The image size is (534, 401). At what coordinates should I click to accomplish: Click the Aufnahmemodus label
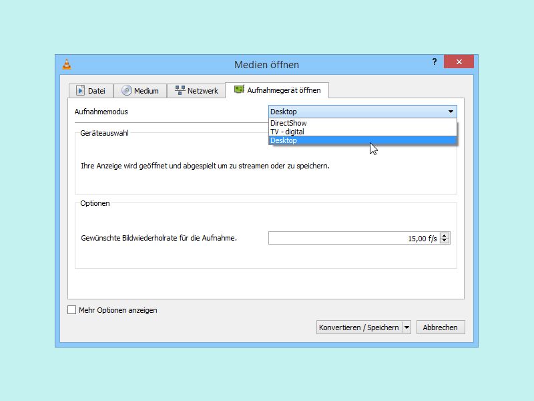101,112
